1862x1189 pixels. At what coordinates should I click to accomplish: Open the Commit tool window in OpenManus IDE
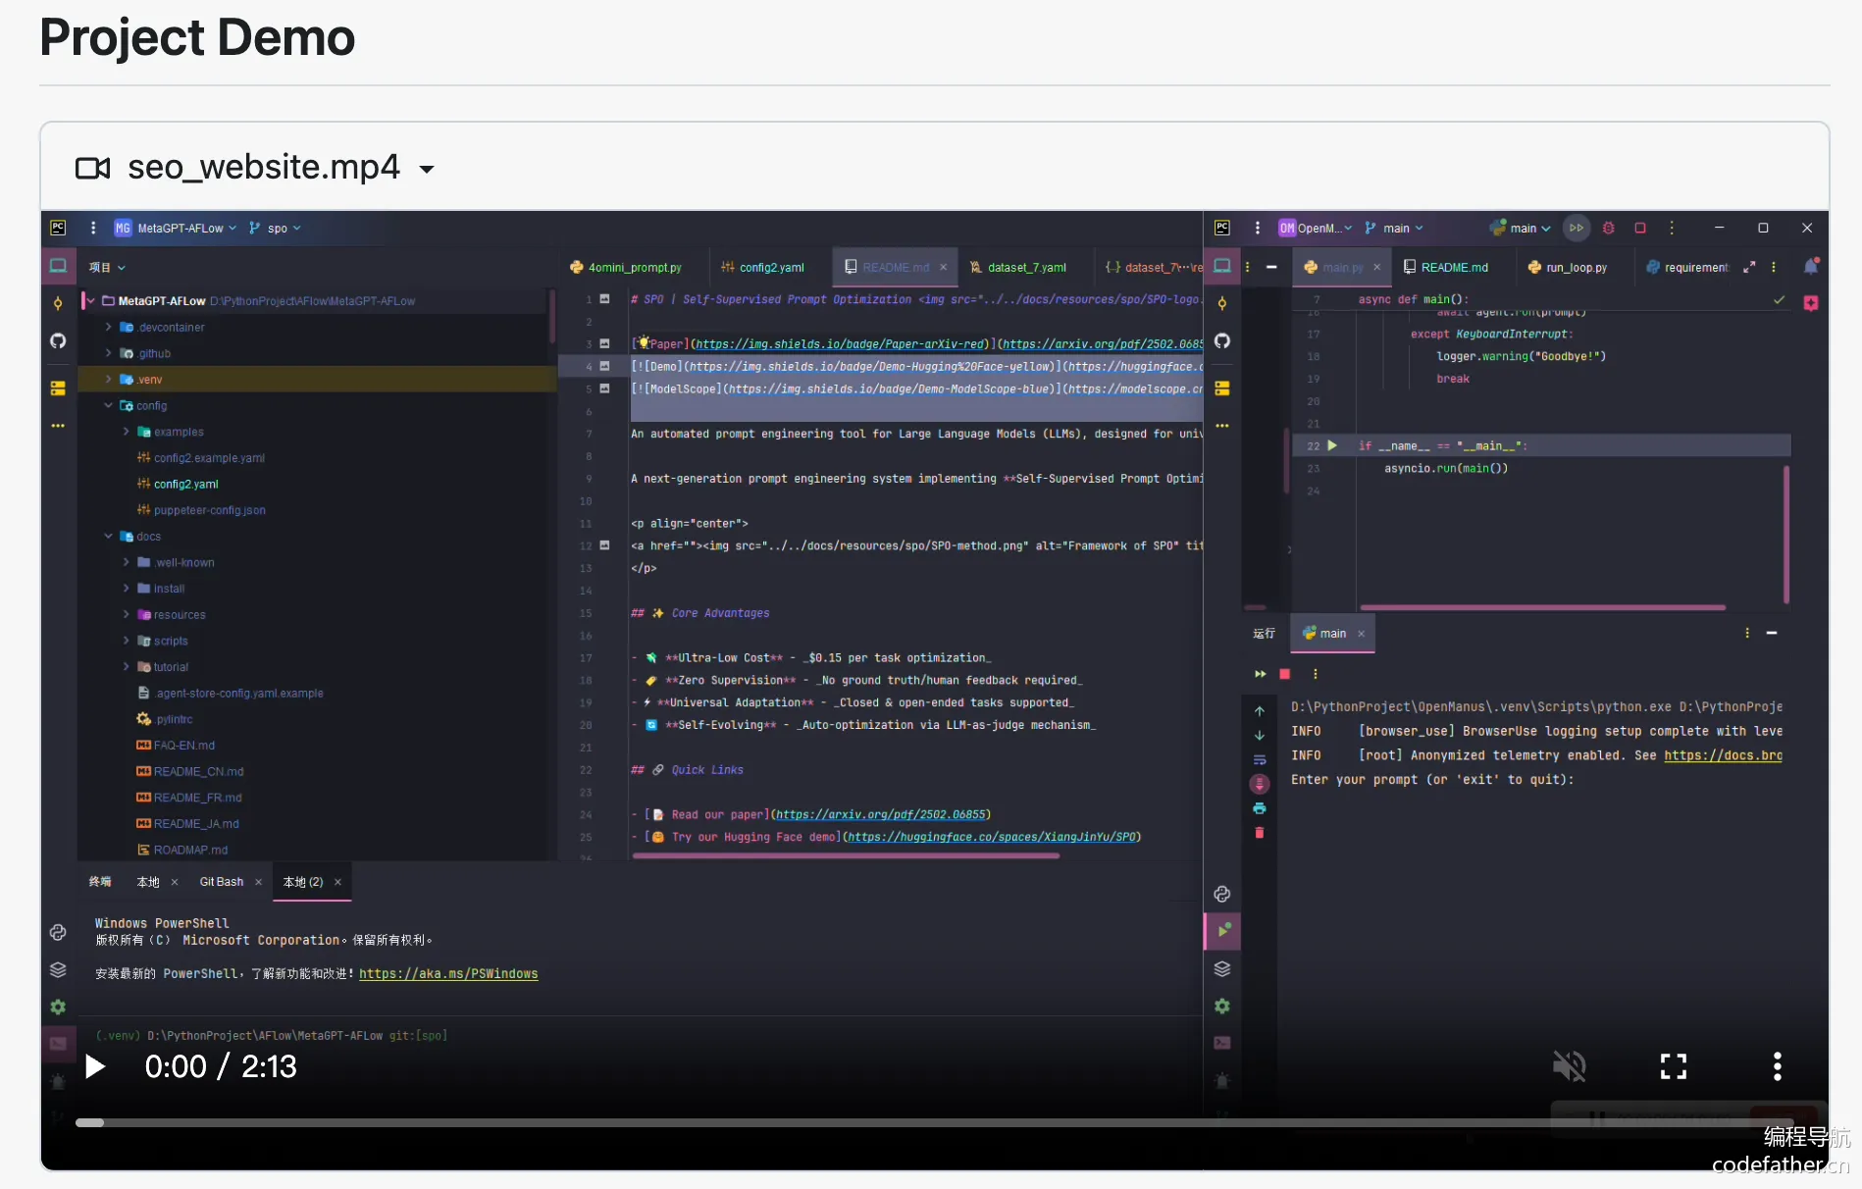coord(1221,304)
